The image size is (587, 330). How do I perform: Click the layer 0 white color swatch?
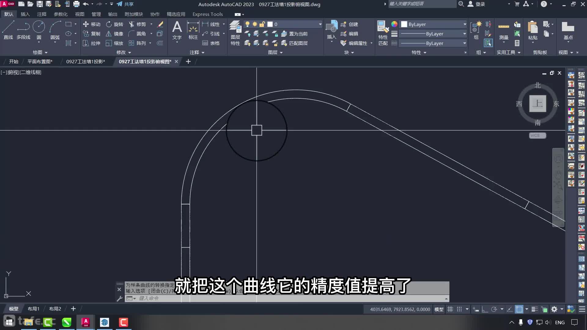pyautogui.click(x=270, y=24)
